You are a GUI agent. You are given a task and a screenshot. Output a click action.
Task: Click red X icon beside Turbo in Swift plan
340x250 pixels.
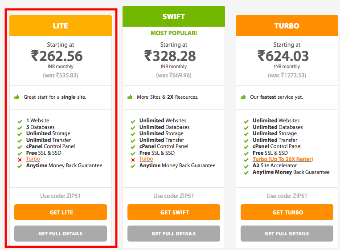tap(133, 160)
